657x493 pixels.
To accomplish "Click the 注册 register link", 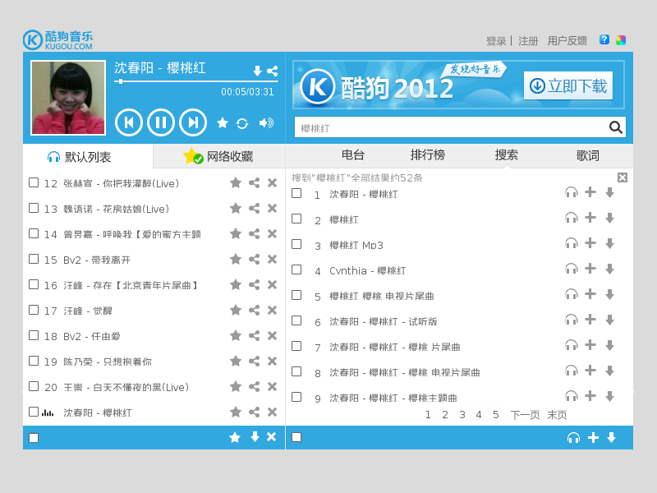I will pos(528,40).
